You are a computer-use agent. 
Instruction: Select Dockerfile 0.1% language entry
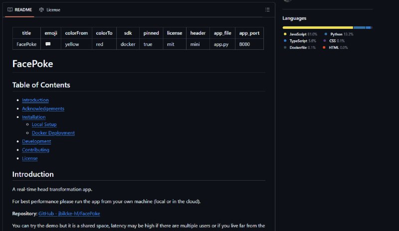(x=300, y=47)
